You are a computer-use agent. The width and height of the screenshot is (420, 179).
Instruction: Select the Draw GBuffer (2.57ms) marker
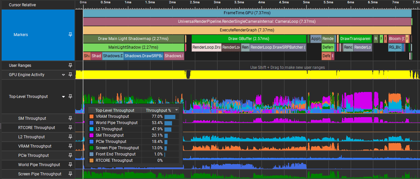[248, 39]
